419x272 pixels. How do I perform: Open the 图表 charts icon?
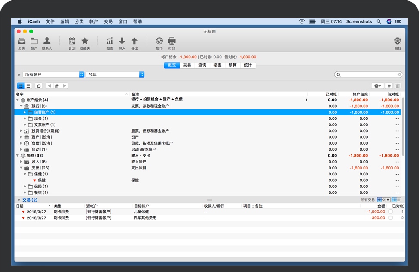[110, 41]
